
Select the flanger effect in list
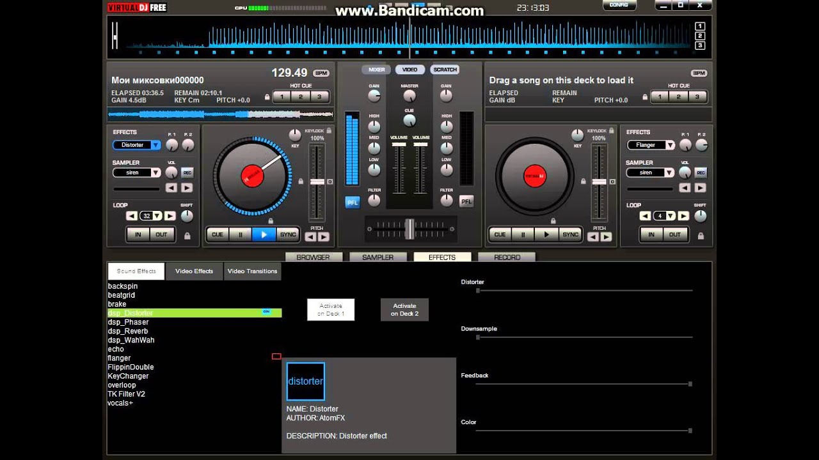[119, 358]
